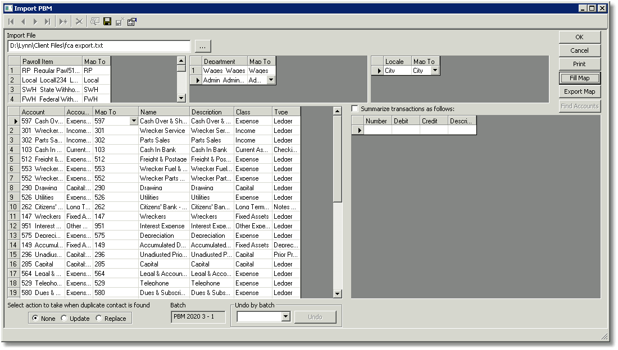This screenshot has width=618, height=350.
Task: Click the delete record X icon
Action: (x=79, y=22)
